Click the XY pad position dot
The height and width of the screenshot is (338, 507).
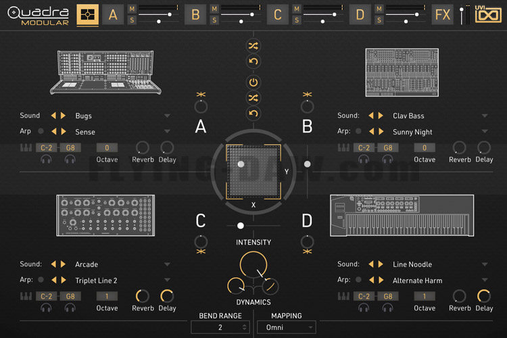241,164
